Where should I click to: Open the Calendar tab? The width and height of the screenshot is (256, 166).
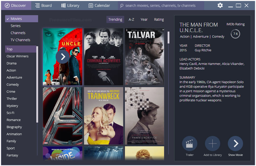pyautogui.click(x=99, y=6)
